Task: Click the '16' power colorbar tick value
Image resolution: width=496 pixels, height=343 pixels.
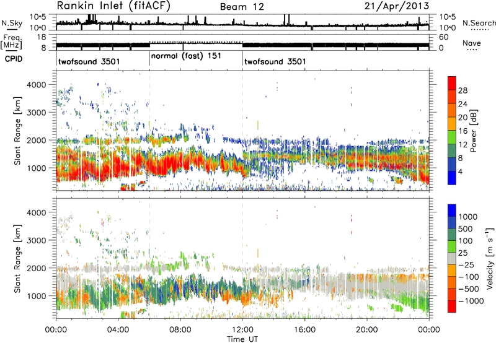Action: [x=463, y=131]
